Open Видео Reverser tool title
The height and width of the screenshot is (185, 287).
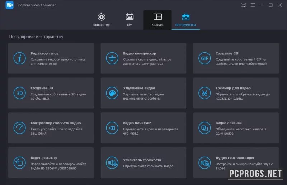tap(137, 123)
